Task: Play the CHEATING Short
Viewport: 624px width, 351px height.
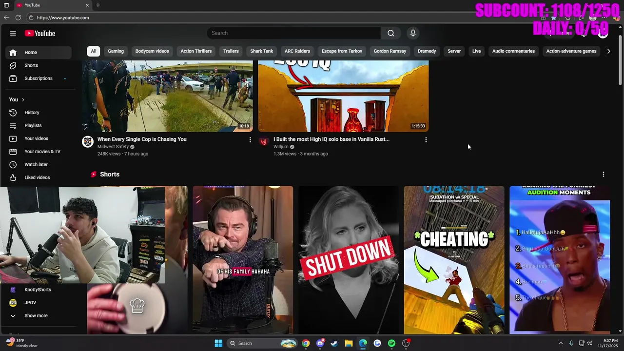Action: pyautogui.click(x=454, y=260)
